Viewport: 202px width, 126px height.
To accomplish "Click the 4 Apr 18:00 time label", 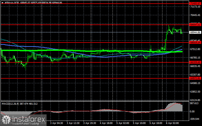I will (x=107, y=123).
